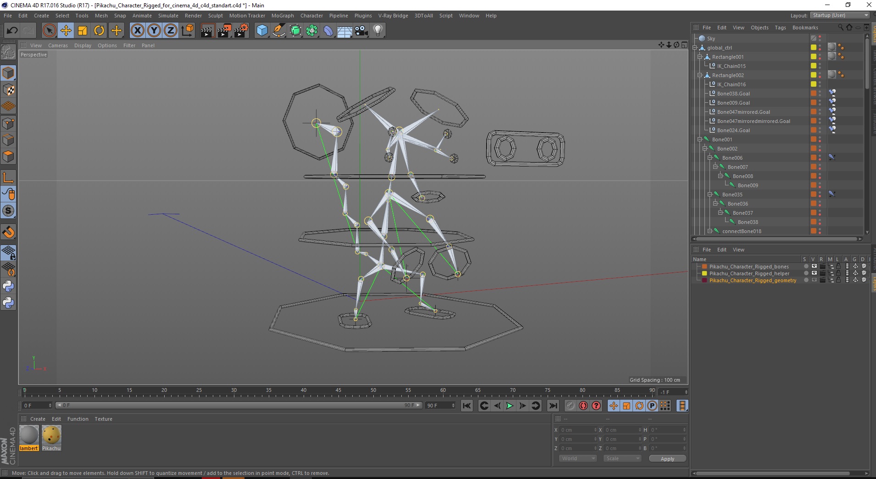Collapse the global_ctrl hierarchy
The height and width of the screenshot is (479, 876).
[695, 48]
